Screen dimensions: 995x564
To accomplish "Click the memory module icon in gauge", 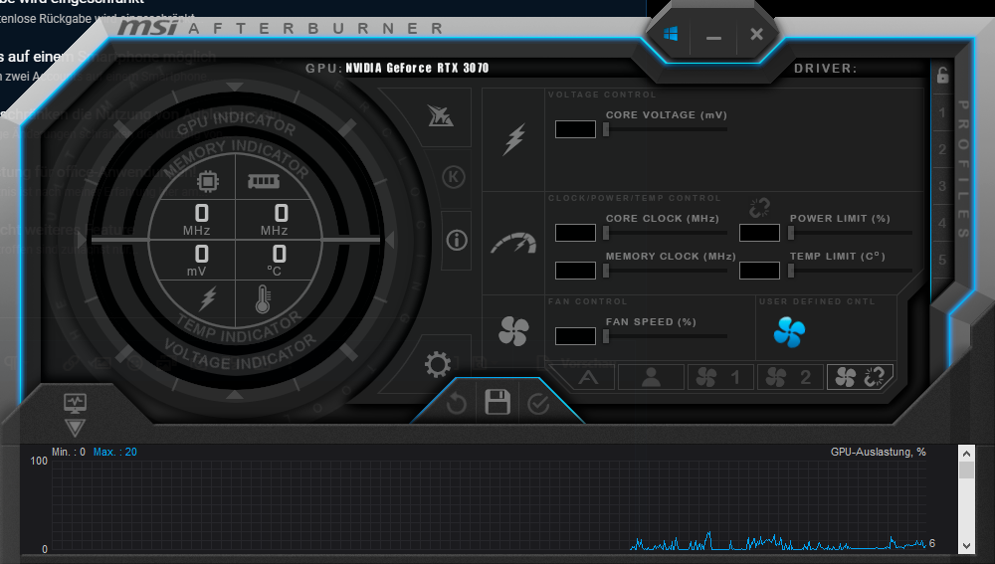I will (x=264, y=181).
